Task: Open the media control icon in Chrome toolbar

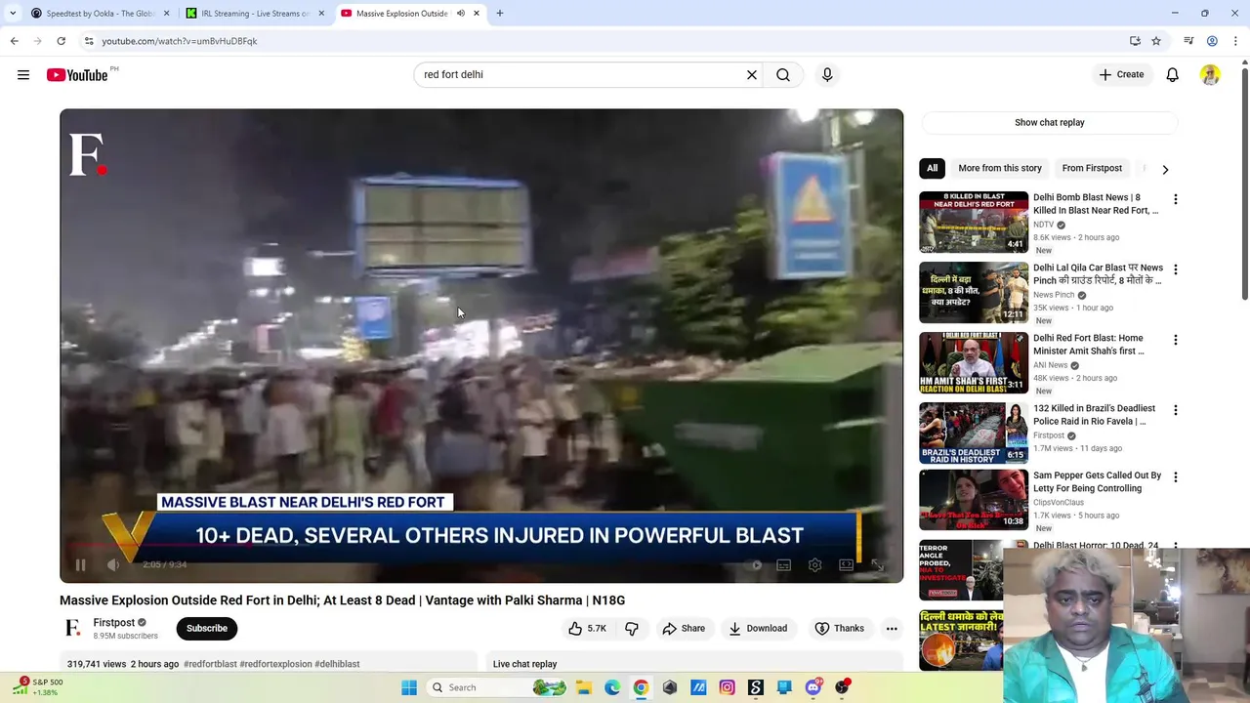Action: 1188,41
